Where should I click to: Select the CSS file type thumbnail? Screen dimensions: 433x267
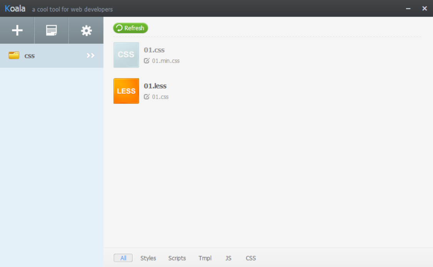pyautogui.click(x=126, y=55)
